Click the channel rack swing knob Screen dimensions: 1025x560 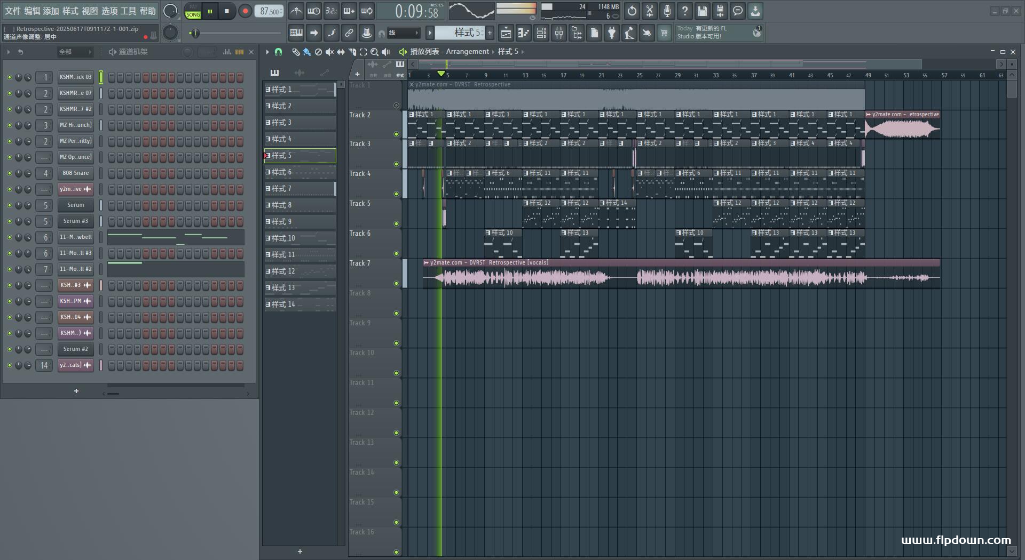[187, 52]
